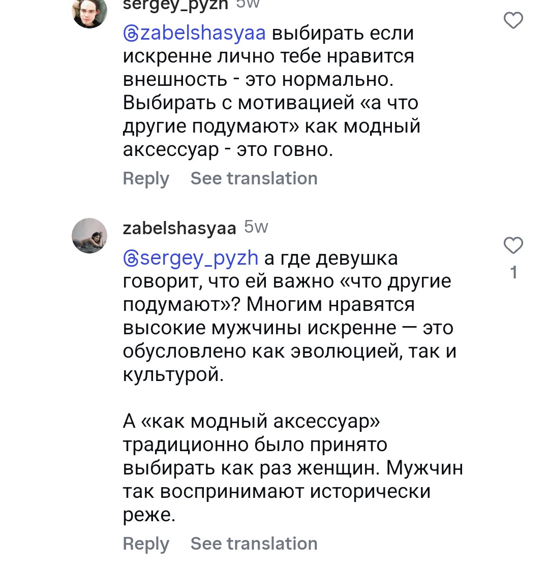
Task: Click the 5w timestamp next to sergey_pyzh
Action: coord(248,4)
